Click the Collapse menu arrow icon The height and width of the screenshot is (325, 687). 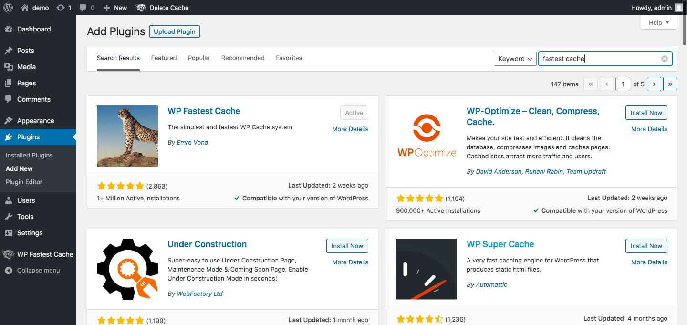pos(9,270)
